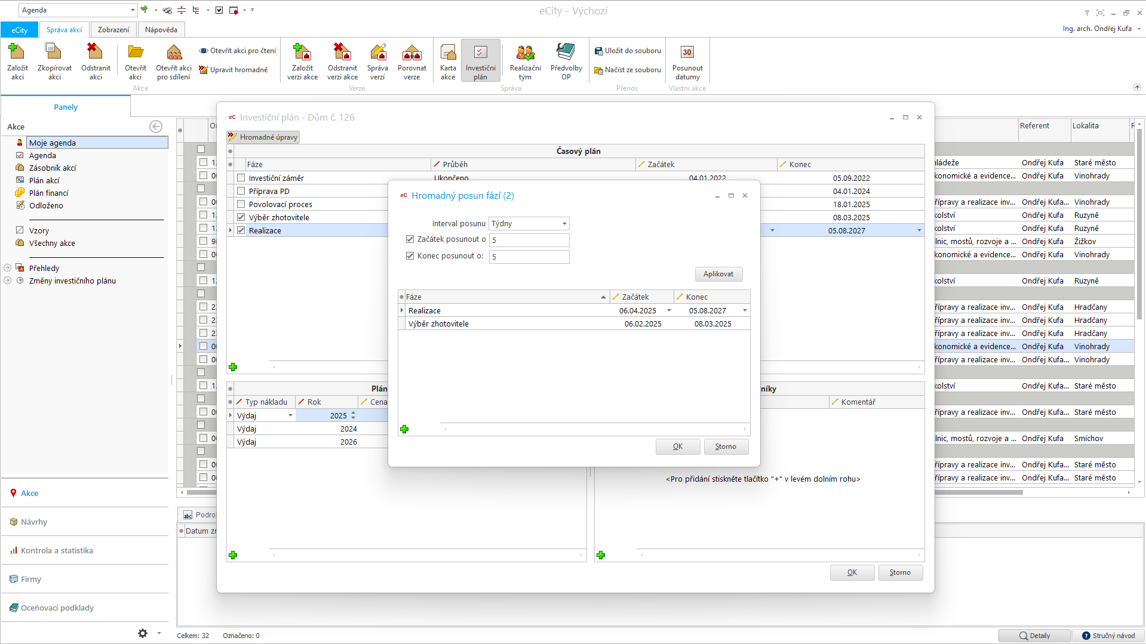Tick the main grid checkbox in the Žižkov row
This screenshot has height=644, width=1146.
pyautogui.click(x=203, y=241)
